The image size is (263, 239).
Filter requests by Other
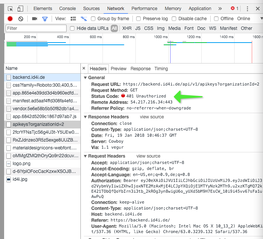click(x=247, y=28)
